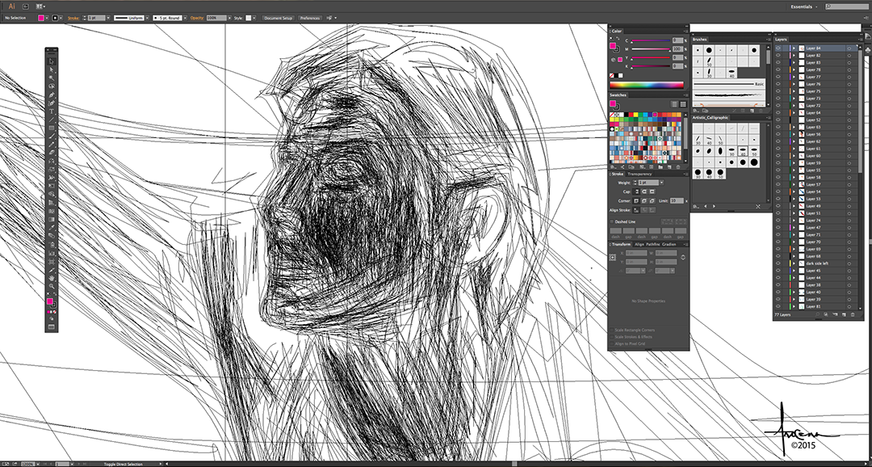Image resolution: width=872 pixels, height=467 pixels.
Task: Expand Layer 84 disclosure triangle
Action: 794,48
